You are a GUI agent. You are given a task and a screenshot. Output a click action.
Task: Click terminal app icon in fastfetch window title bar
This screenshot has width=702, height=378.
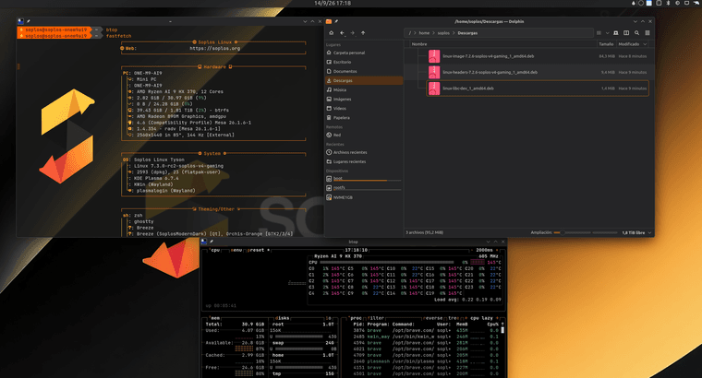tap(20, 21)
